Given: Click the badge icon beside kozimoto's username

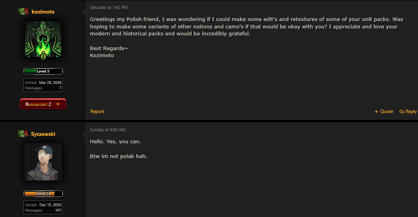Looking at the screenshot, I should pyautogui.click(x=23, y=11).
